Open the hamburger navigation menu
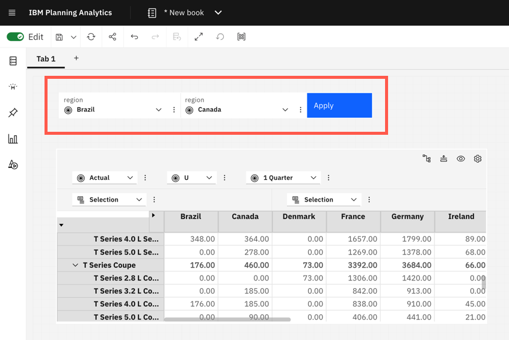 pos(12,13)
